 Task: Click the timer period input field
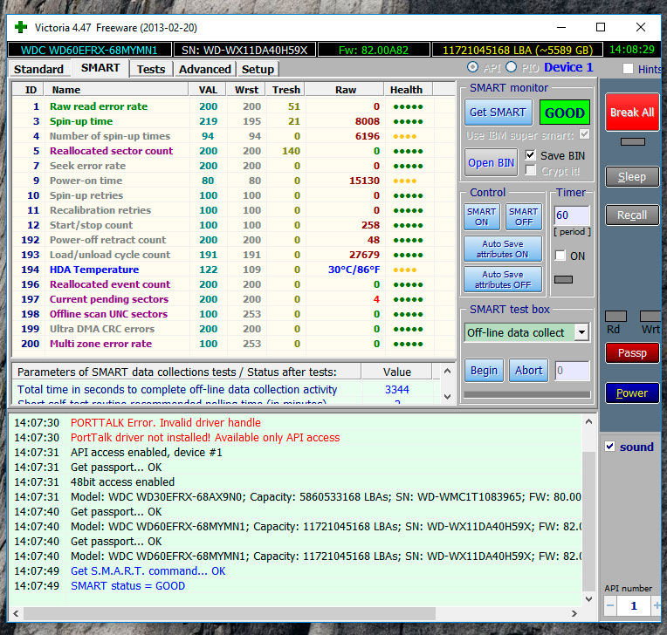tap(572, 215)
